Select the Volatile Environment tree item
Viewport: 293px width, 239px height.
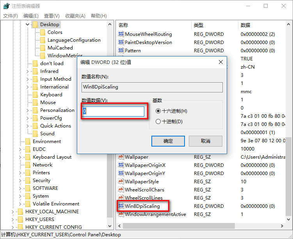pyautogui.click(x=56, y=204)
